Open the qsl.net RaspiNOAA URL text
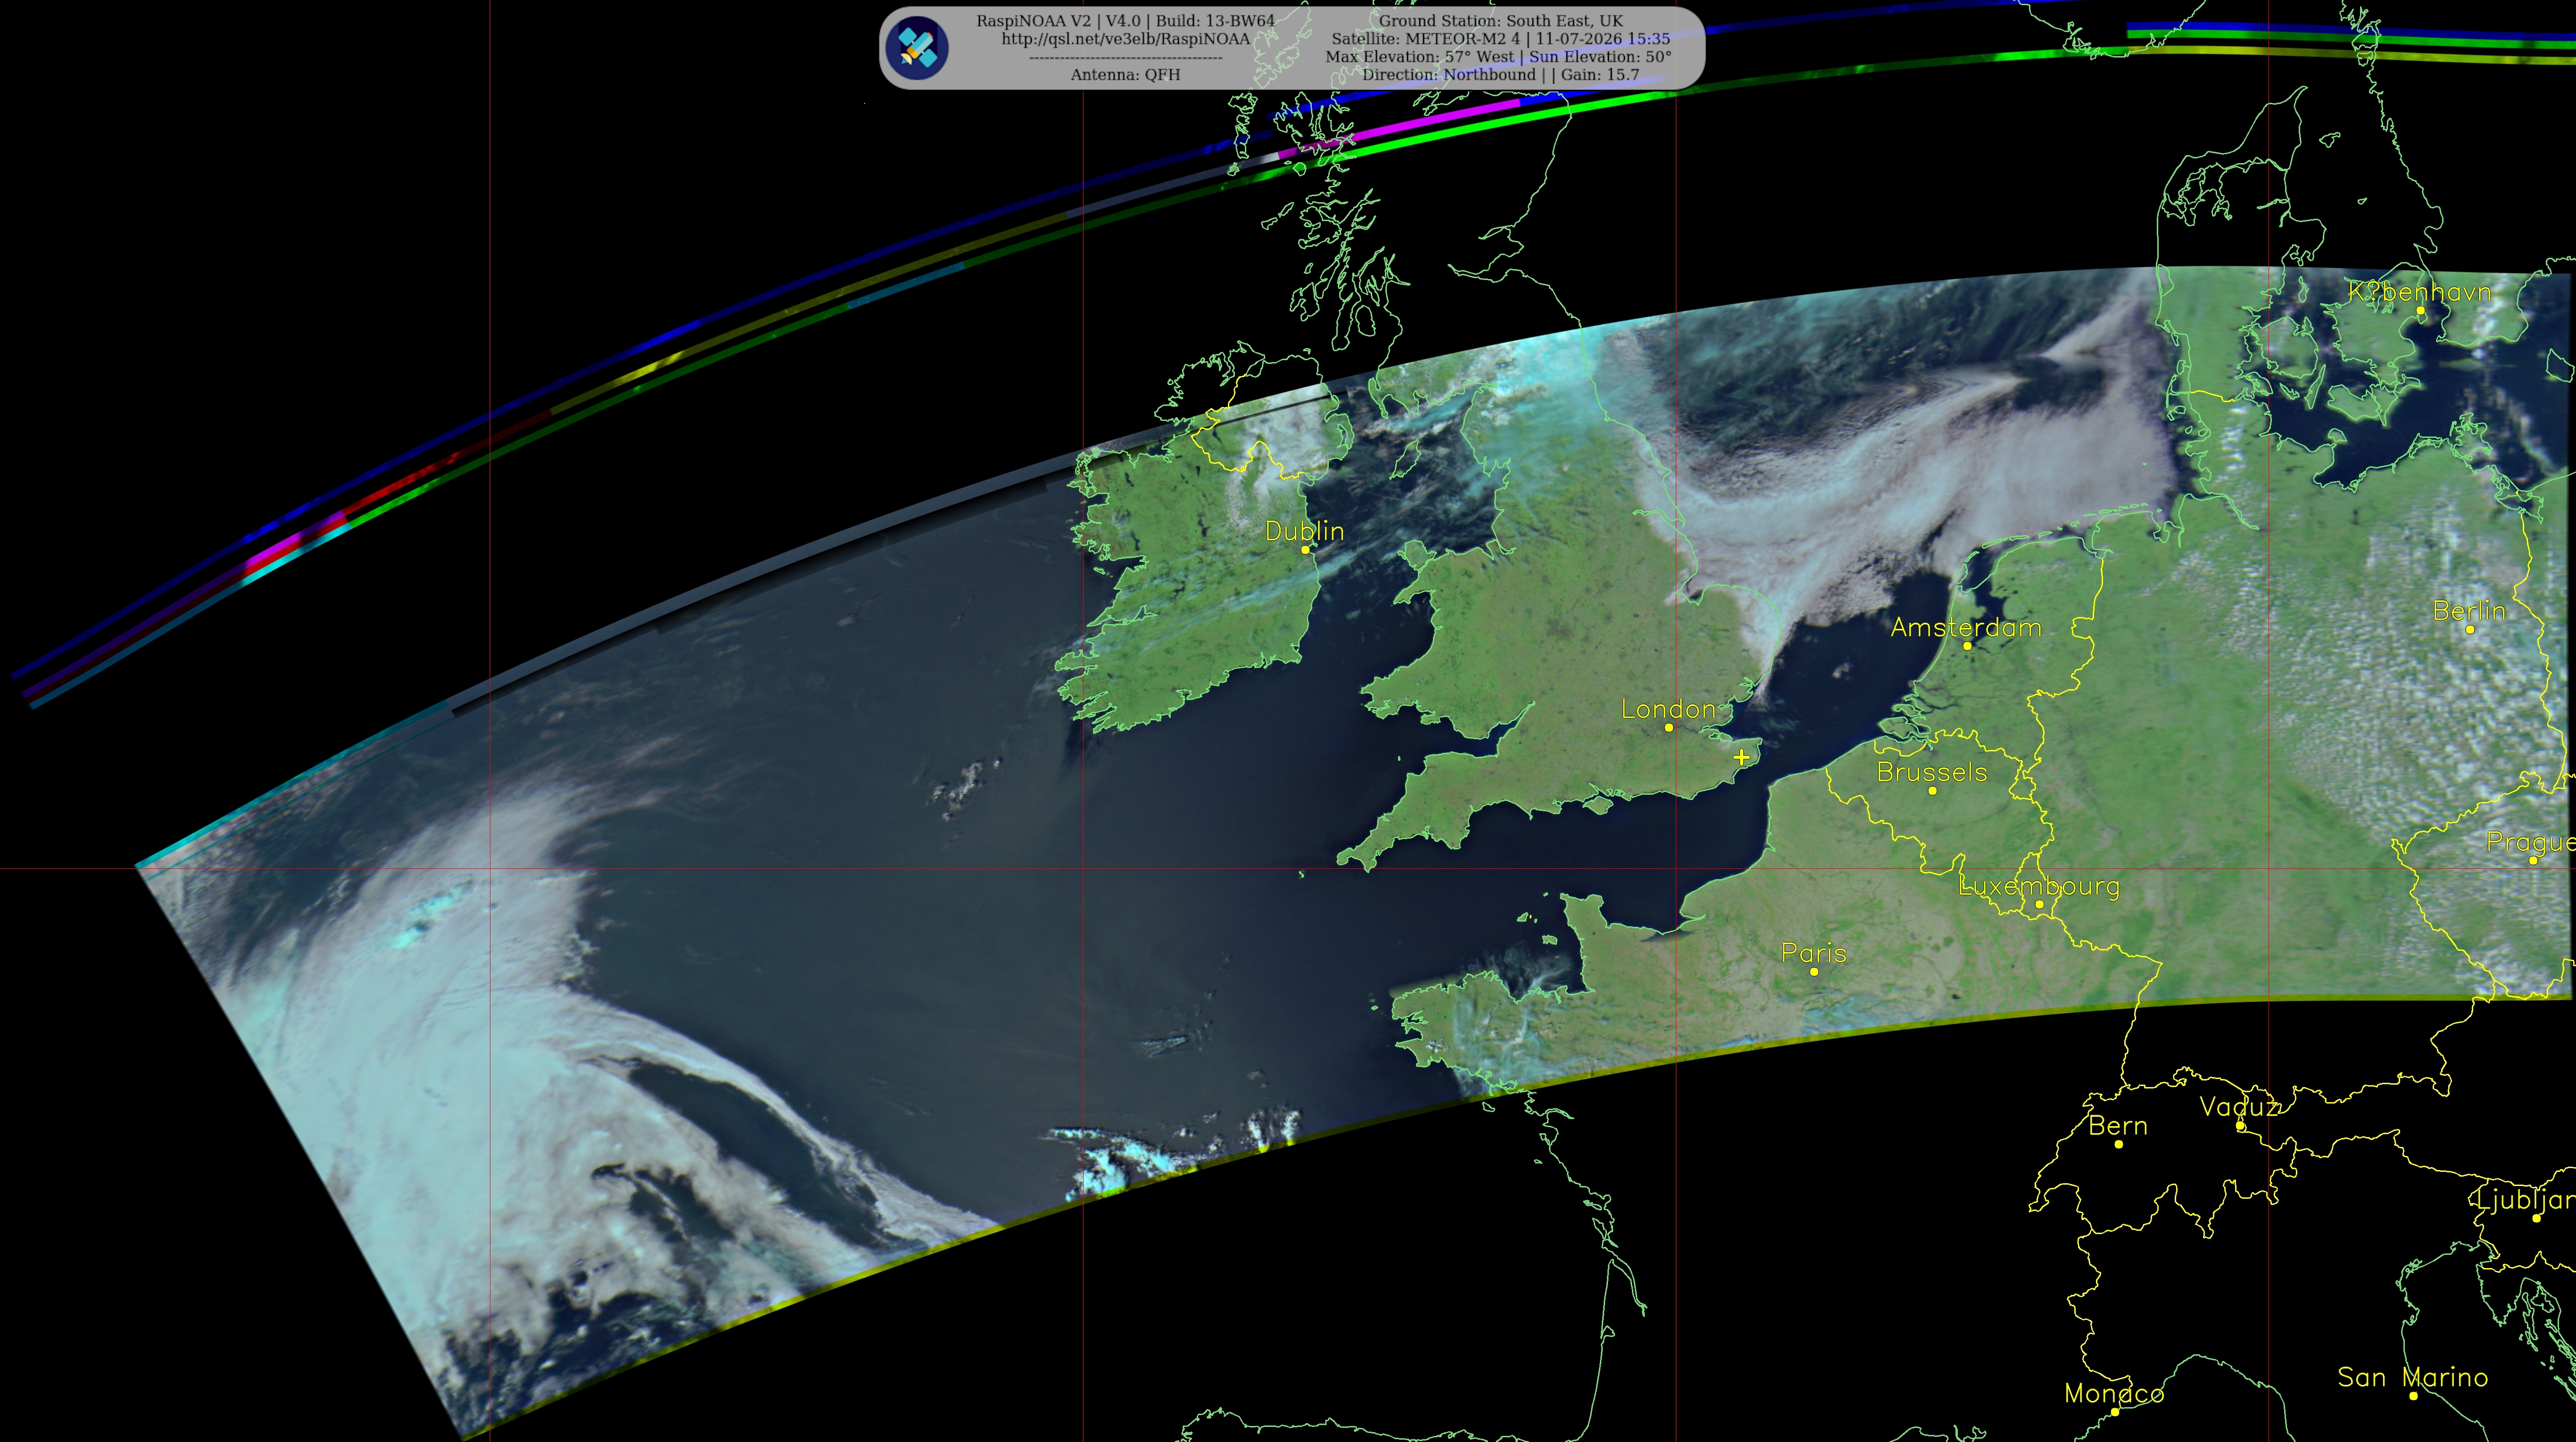2576x1442 pixels. [1125, 39]
